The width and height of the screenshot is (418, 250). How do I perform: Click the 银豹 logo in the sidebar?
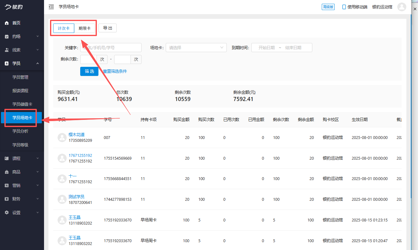click(14, 7)
